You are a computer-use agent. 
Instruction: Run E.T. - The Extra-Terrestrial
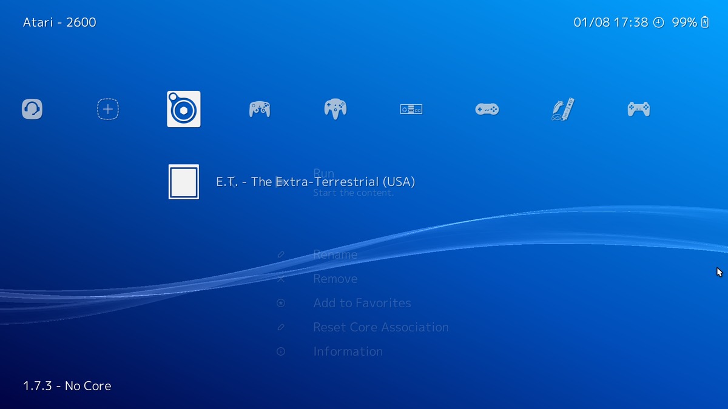[324, 173]
